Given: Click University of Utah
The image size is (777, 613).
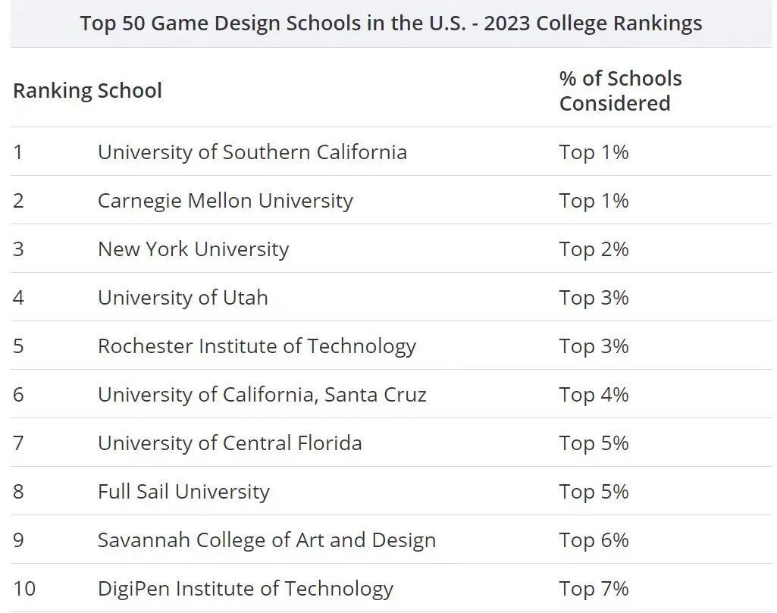Looking at the screenshot, I should [183, 298].
